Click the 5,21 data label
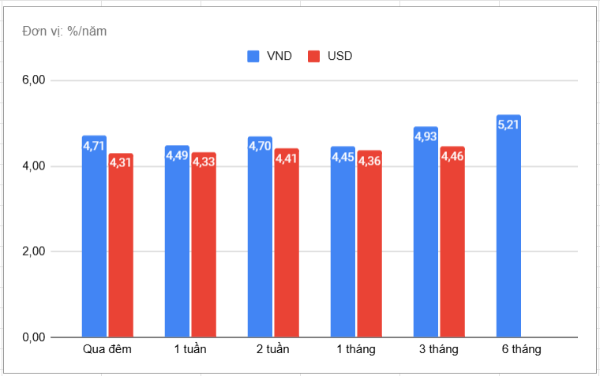Screen dimensions: 600x376 coord(508,124)
